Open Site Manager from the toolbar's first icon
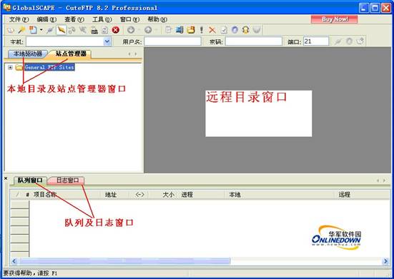The height and width of the screenshot is (279, 394). (x=11, y=31)
